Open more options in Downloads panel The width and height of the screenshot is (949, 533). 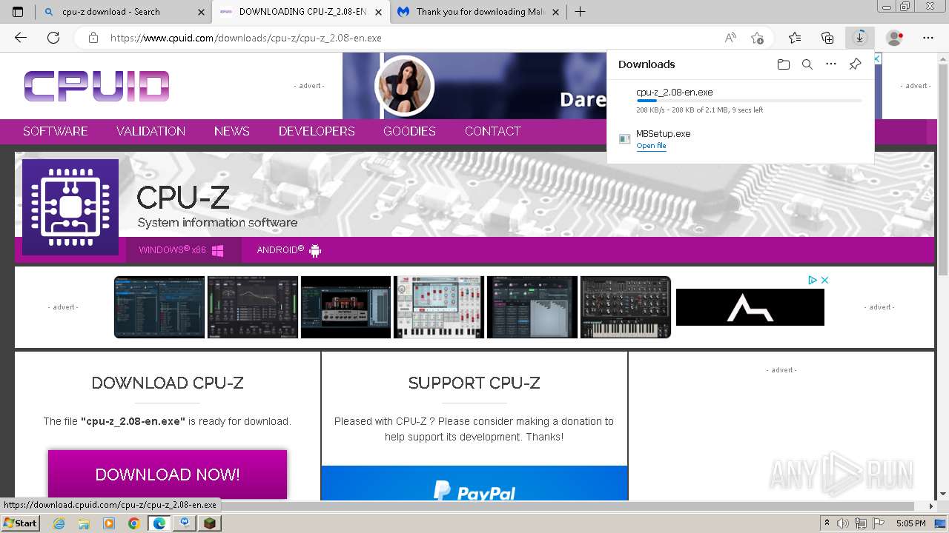(831, 64)
